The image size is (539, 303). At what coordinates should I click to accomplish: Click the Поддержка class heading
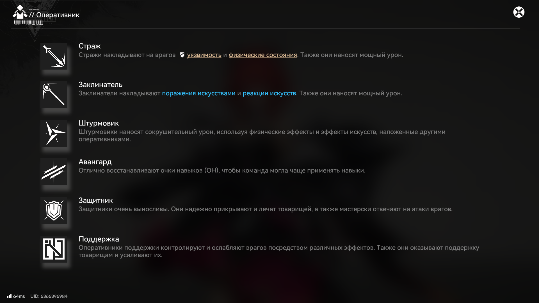tap(99, 239)
